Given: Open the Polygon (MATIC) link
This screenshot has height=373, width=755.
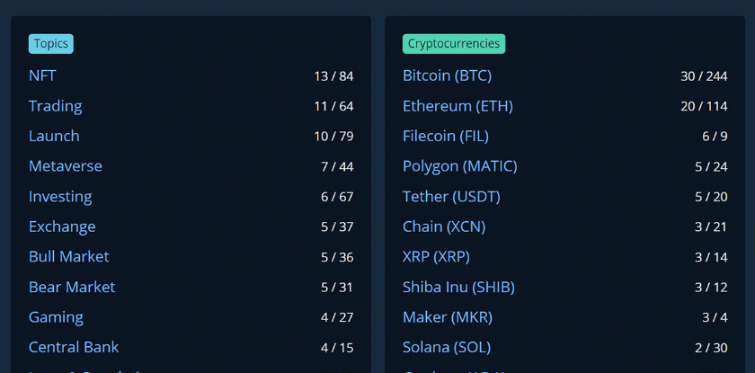Looking at the screenshot, I should [x=460, y=166].
